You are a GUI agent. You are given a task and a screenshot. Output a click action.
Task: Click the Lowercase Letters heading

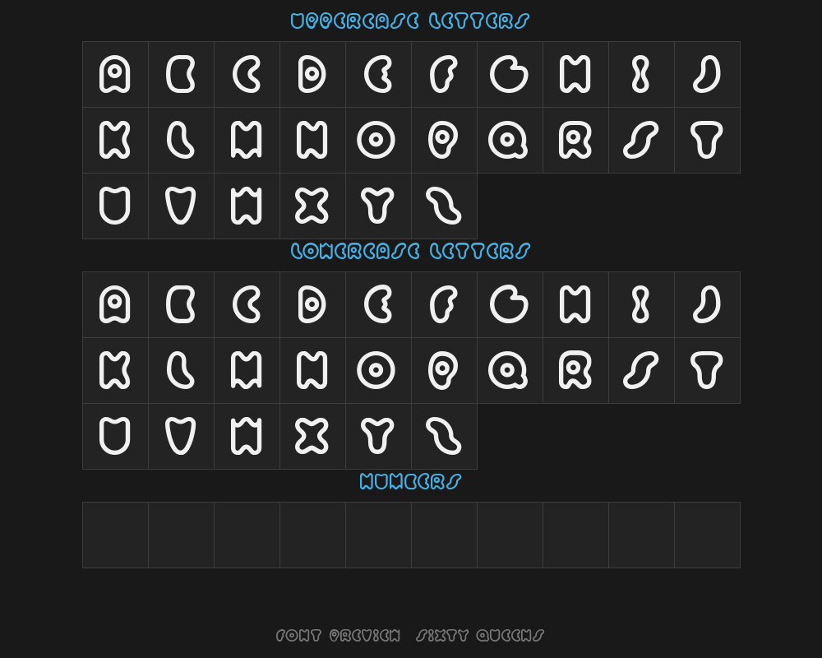point(410,252)
